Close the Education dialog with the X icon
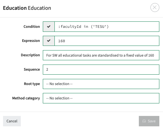 155,7
